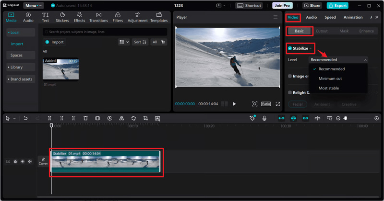Open the Transitions panel

[98, 17]
